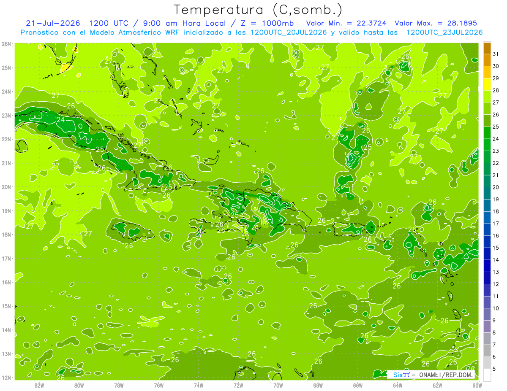
Task: Click the 'Valor Min. = 22.3724' readout
Action: (x=346, y=23)
